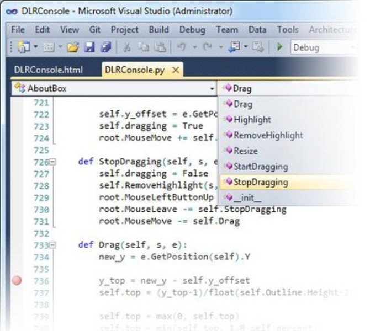Click the Navigate Forward toolbar icon
Image resolution: width=370 pixels, height=331 pixels.
[258, 47]
